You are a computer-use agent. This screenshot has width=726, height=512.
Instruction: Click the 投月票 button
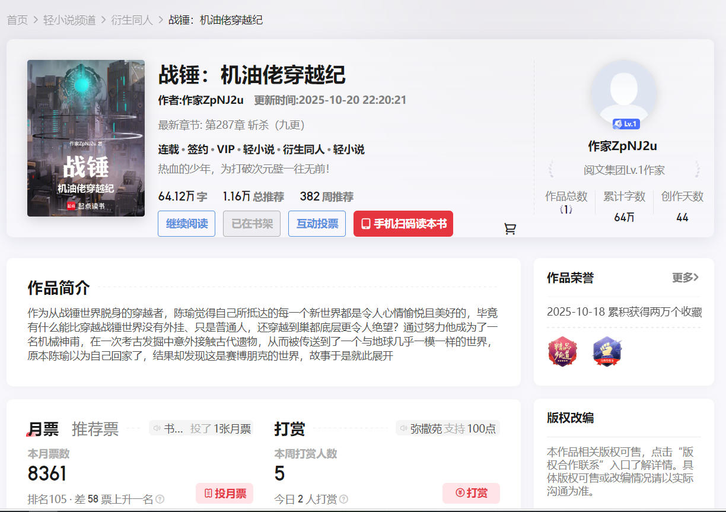point(224,493)
